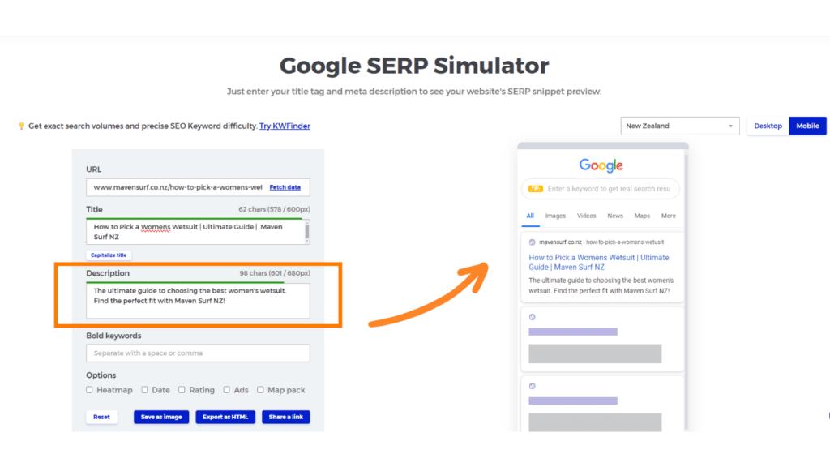Click the mavensurf.co.nz breadcrumb URL text

(x=601, y=242)
